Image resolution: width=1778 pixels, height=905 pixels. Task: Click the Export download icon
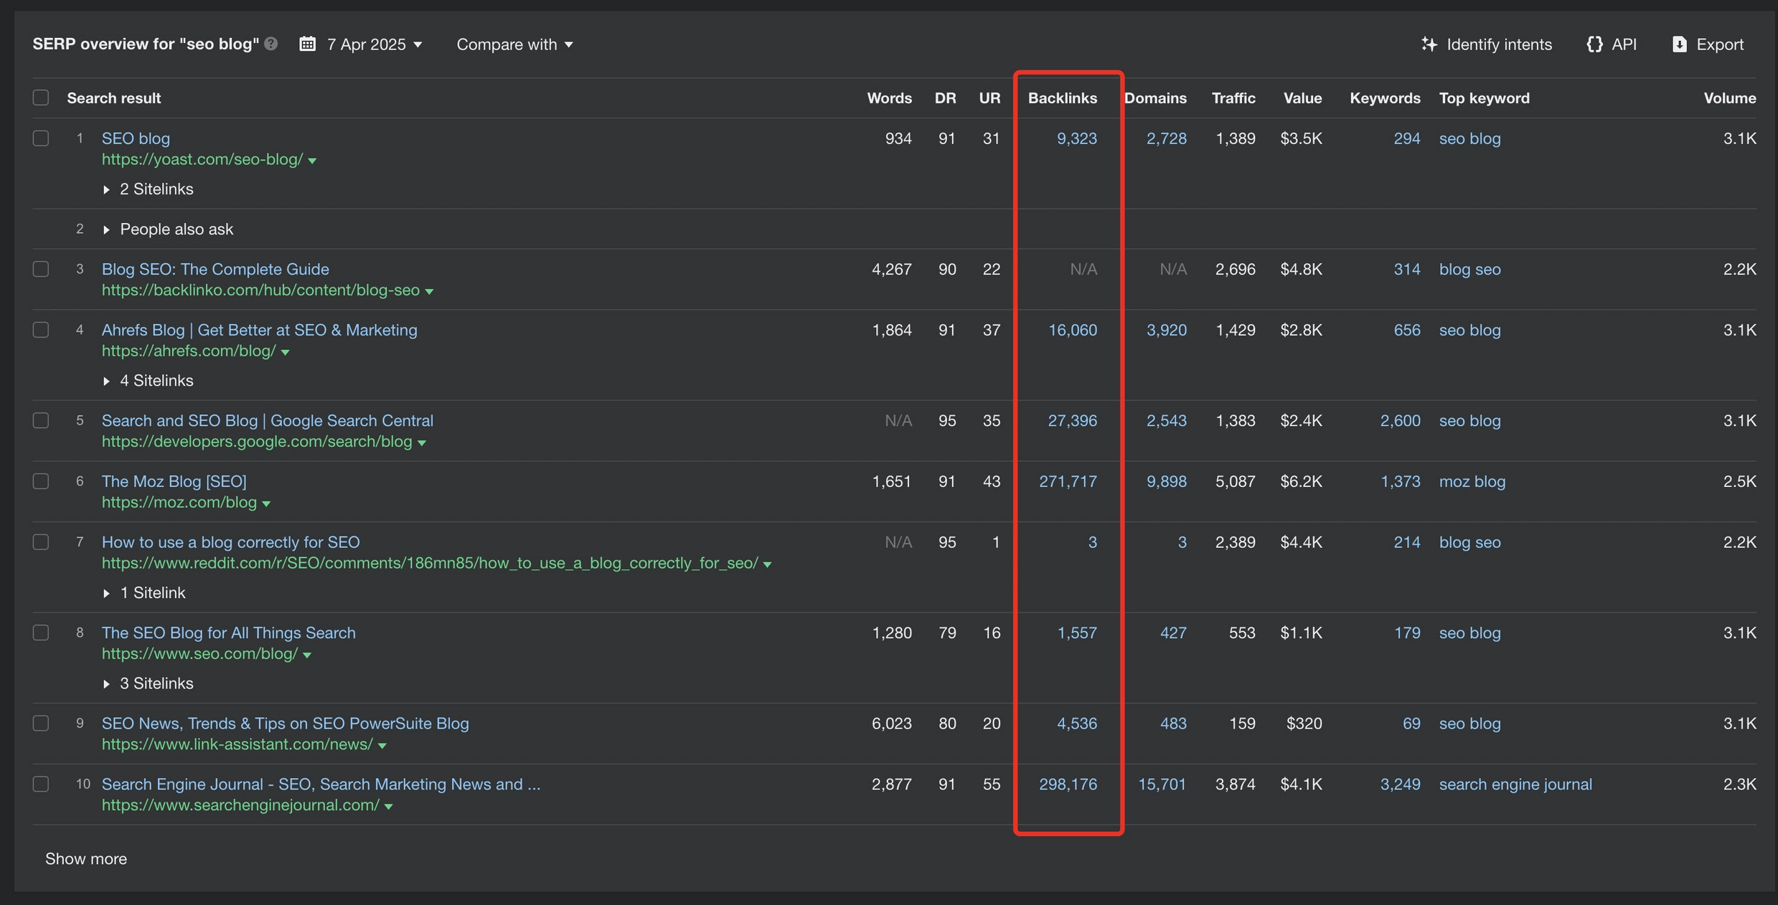[x=1679, y=44]
